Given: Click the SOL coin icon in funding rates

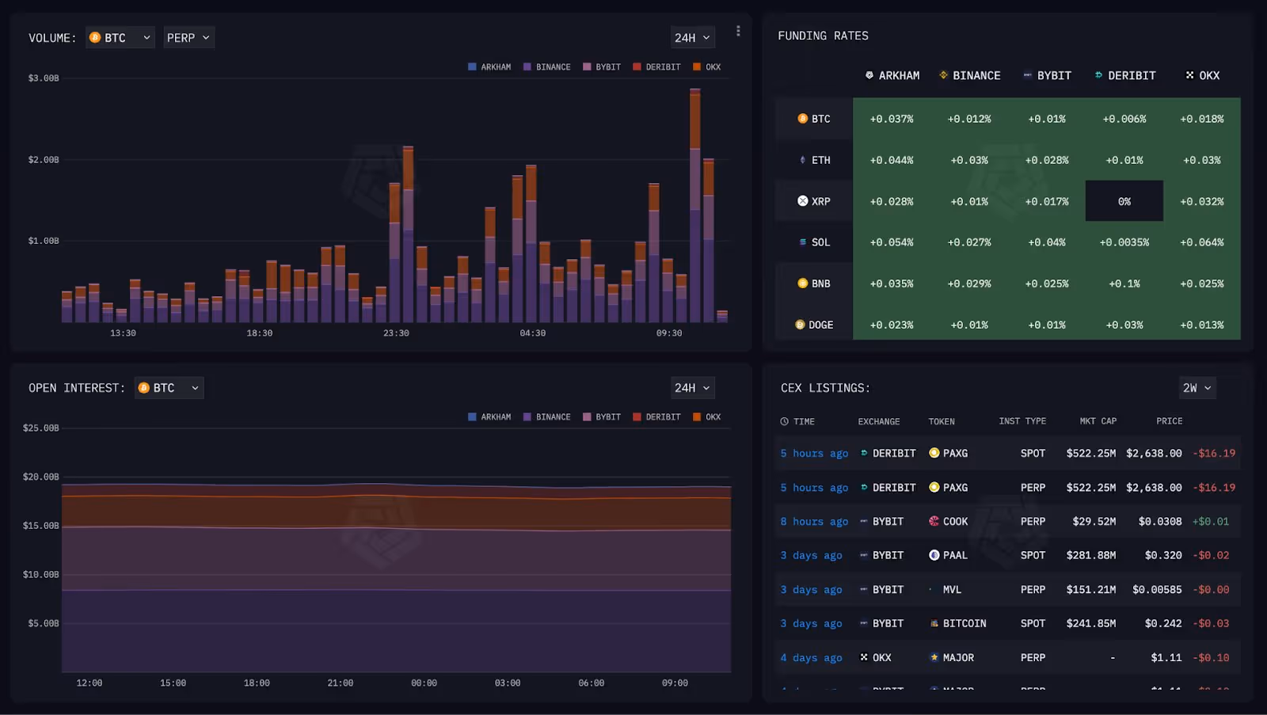Looking at the screenshot, I should pos(803,242).
